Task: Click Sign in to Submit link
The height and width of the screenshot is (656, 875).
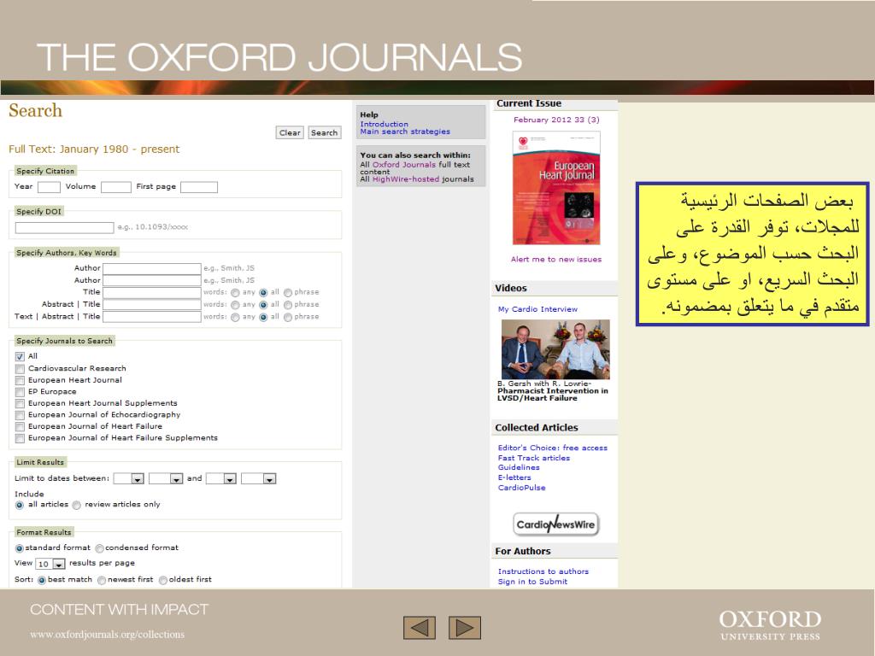Action: [532, 582]
